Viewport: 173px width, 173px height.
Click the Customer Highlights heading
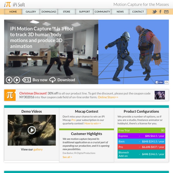[x=86, y=134]
